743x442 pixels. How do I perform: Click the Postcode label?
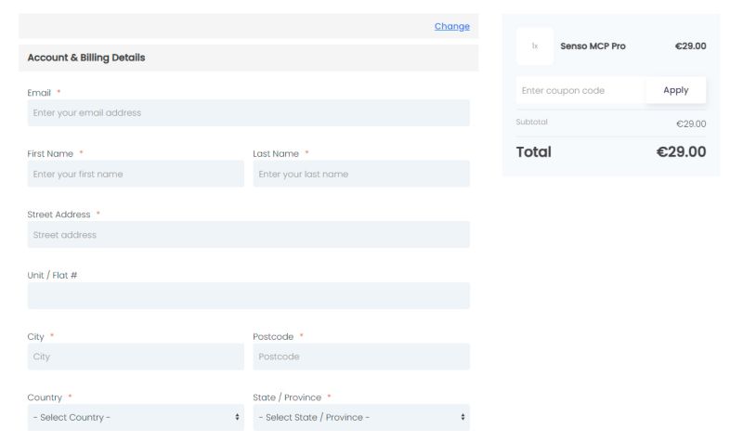pyautogui.click(x=273, y=336)
